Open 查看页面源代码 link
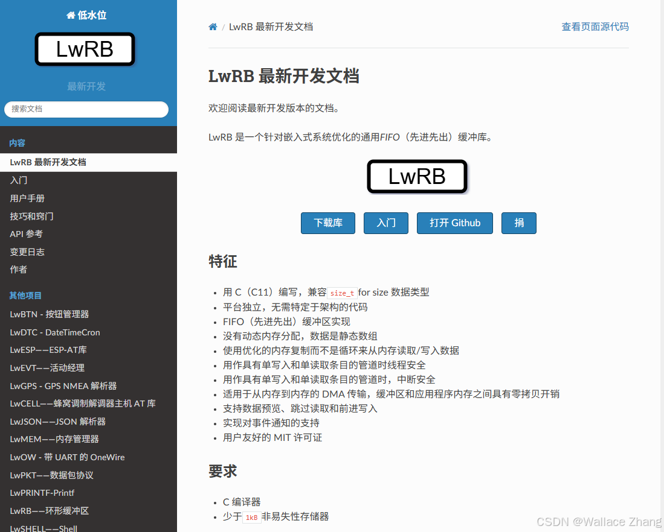 click(595, 27)
